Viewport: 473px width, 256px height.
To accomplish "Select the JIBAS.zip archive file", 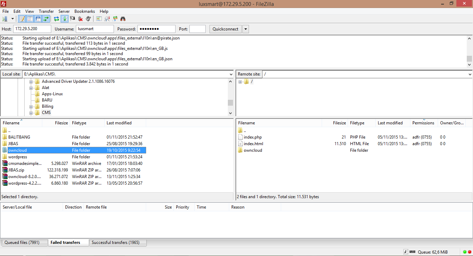I will coord(16,170).
